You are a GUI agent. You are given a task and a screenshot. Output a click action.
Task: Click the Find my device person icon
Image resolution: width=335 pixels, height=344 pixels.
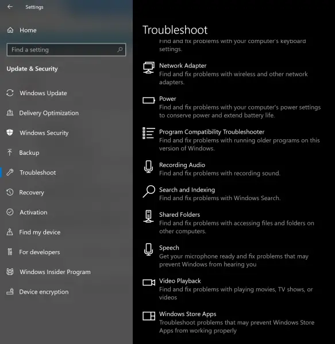10,232
